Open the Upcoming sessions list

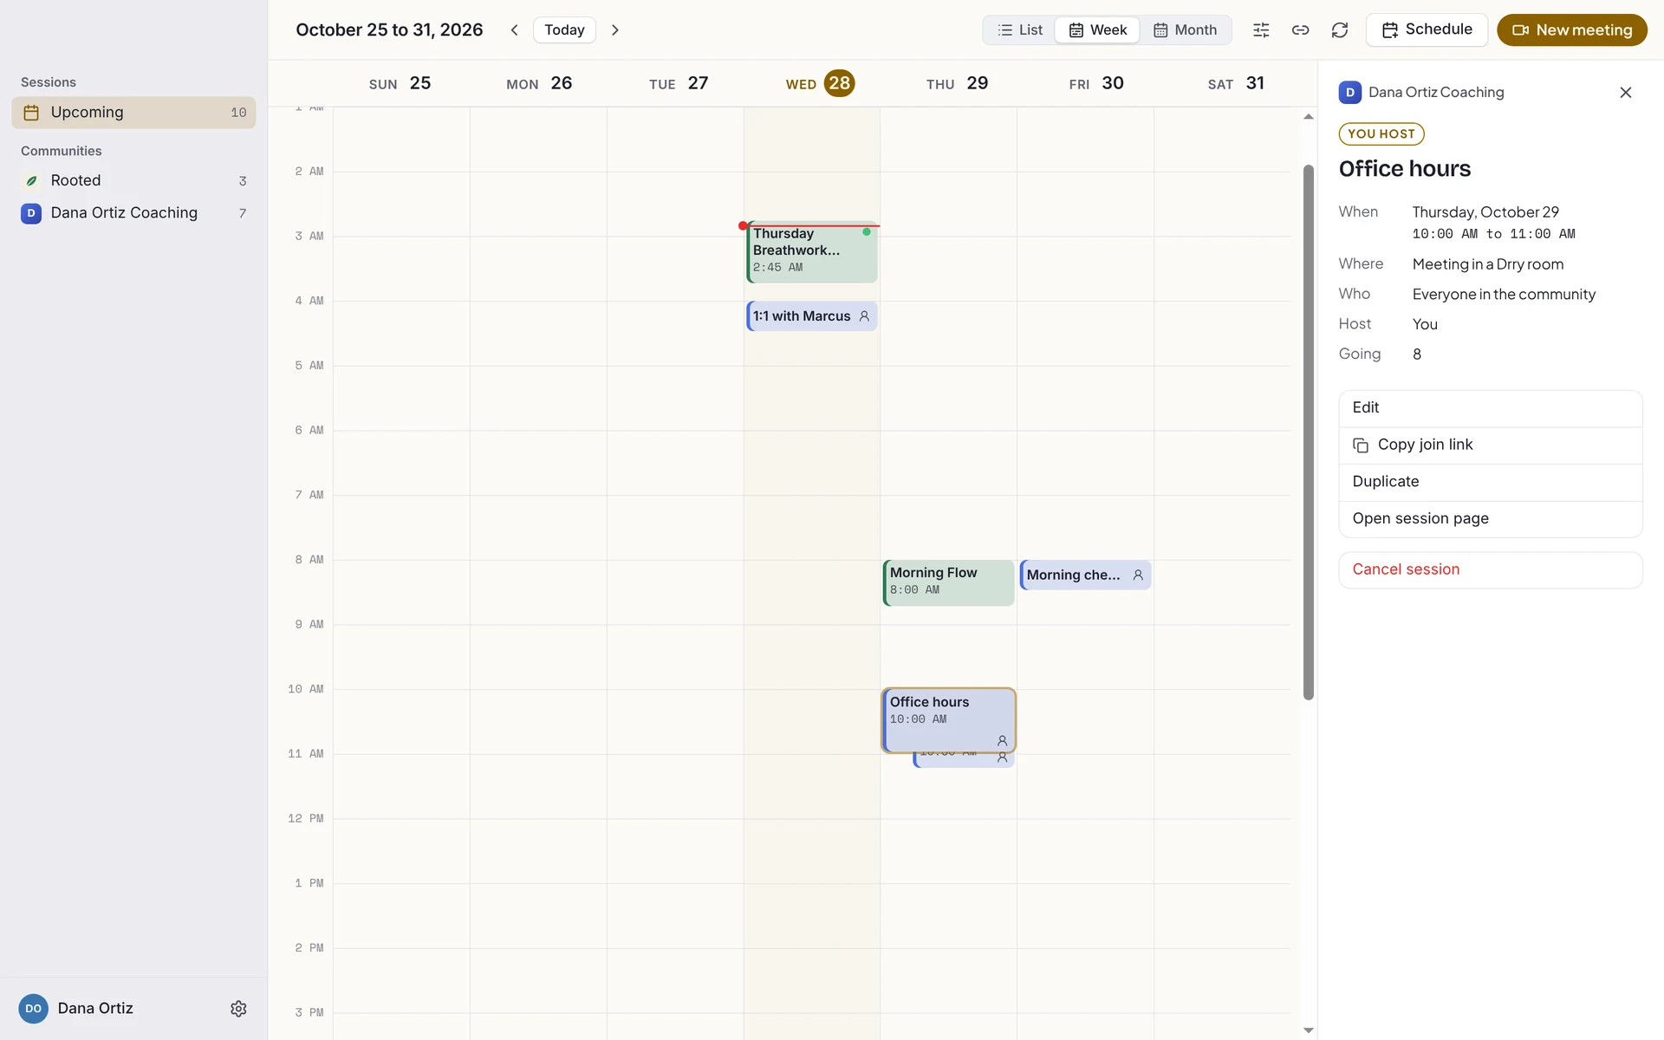click(x=133, y=113)
